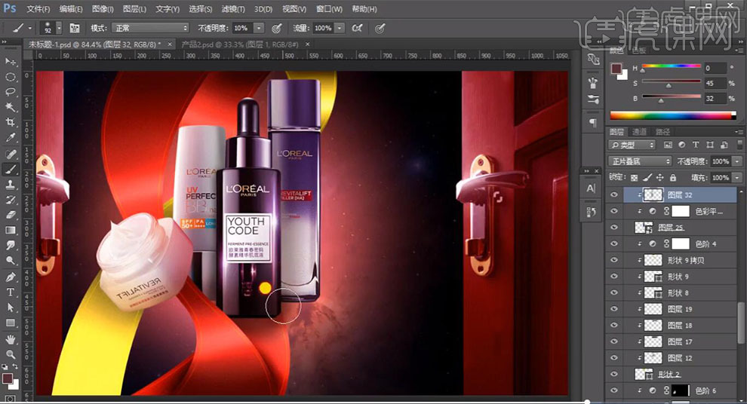Select the Elliptical Marquee tool

[10, 77]
